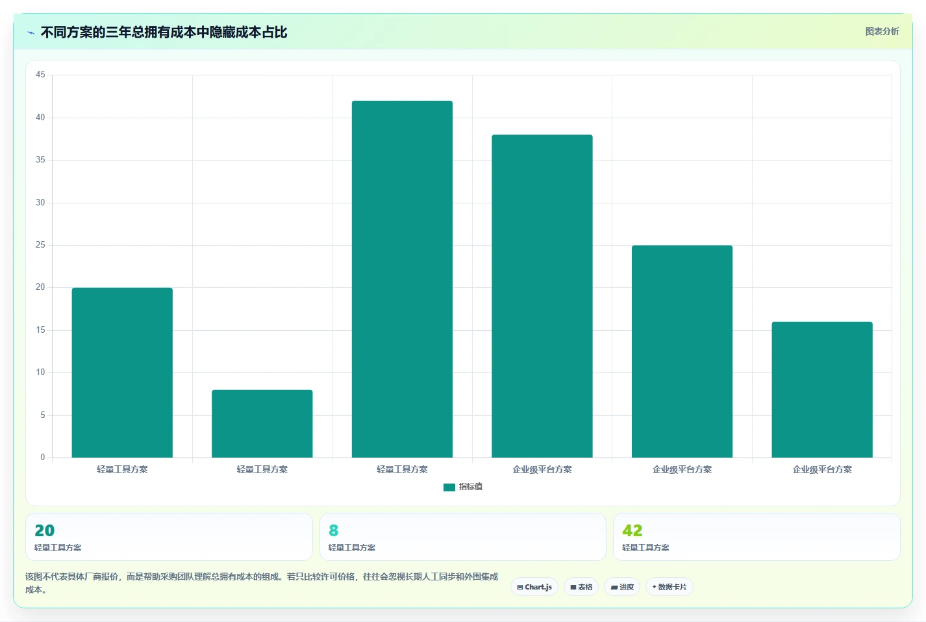The image size is (926, 622).
Task: Click the y-axis label 25
Action: [x=40, y=245]
